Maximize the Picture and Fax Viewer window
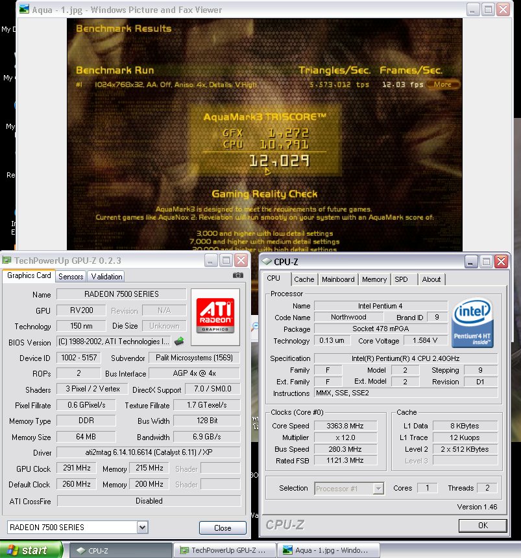 coord(488,9)
